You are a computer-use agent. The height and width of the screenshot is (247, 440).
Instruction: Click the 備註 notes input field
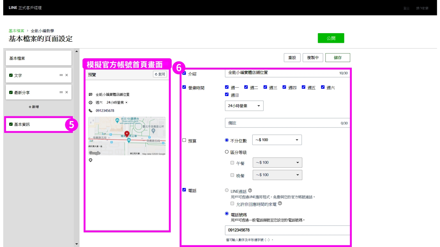(x=284, y=123)
